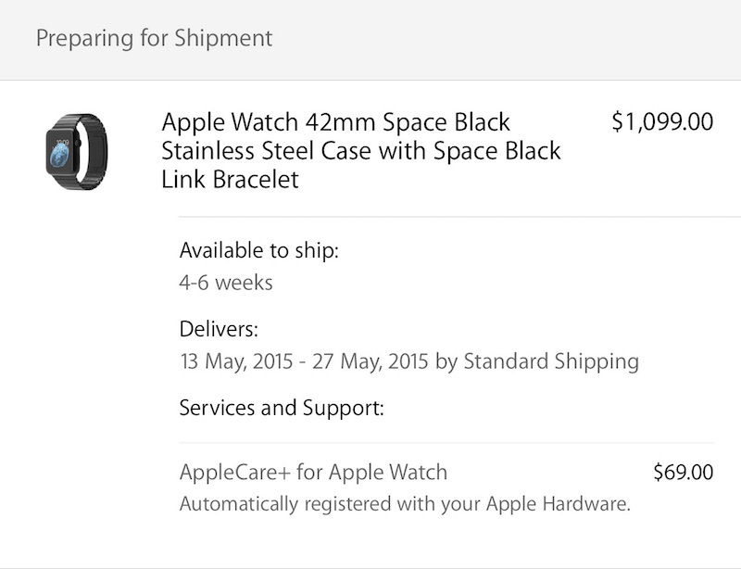
Task: Click the $69.00 AppleCare+ price
Action: click(683, 473)
